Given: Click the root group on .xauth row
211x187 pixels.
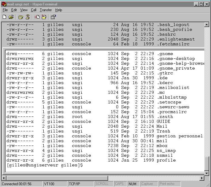Looking at the screenshot, I should click(x=77, y=116).
